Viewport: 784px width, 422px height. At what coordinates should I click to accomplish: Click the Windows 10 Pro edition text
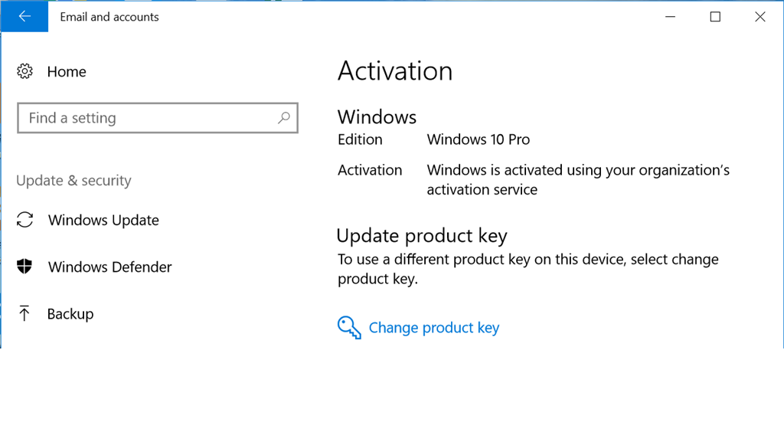tap(479, 139)
